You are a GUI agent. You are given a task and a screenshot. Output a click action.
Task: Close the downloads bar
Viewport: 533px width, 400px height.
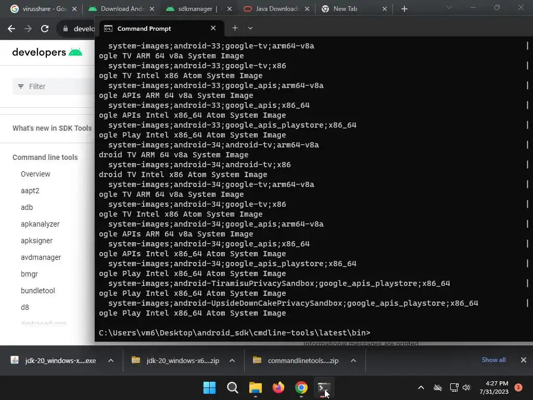point(524,360)
